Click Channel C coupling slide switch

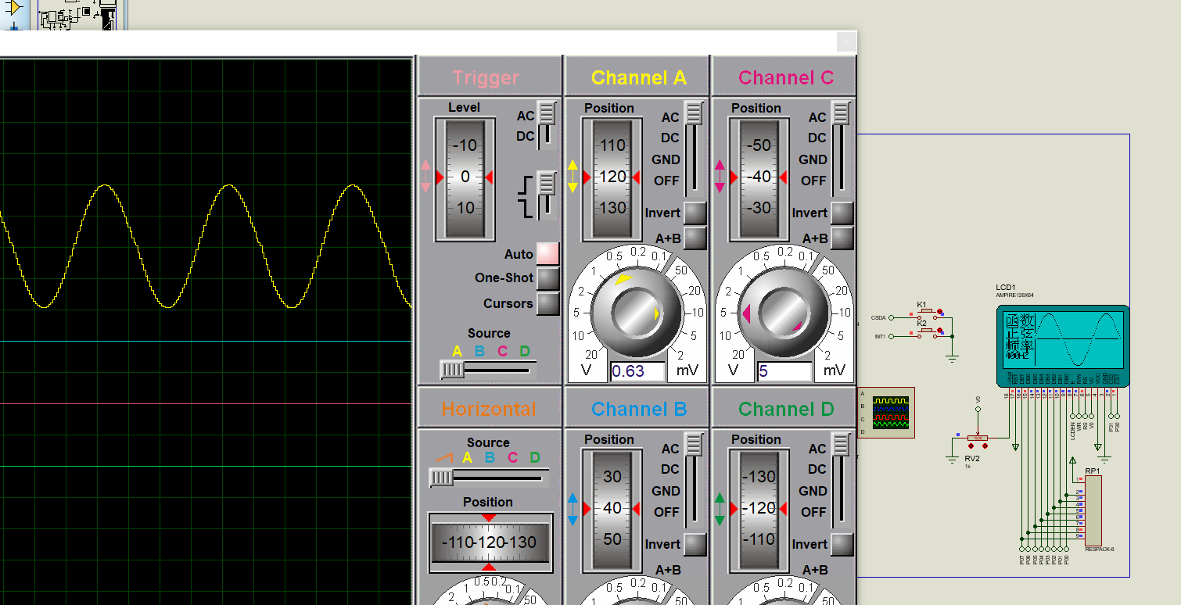coord(841,149)
